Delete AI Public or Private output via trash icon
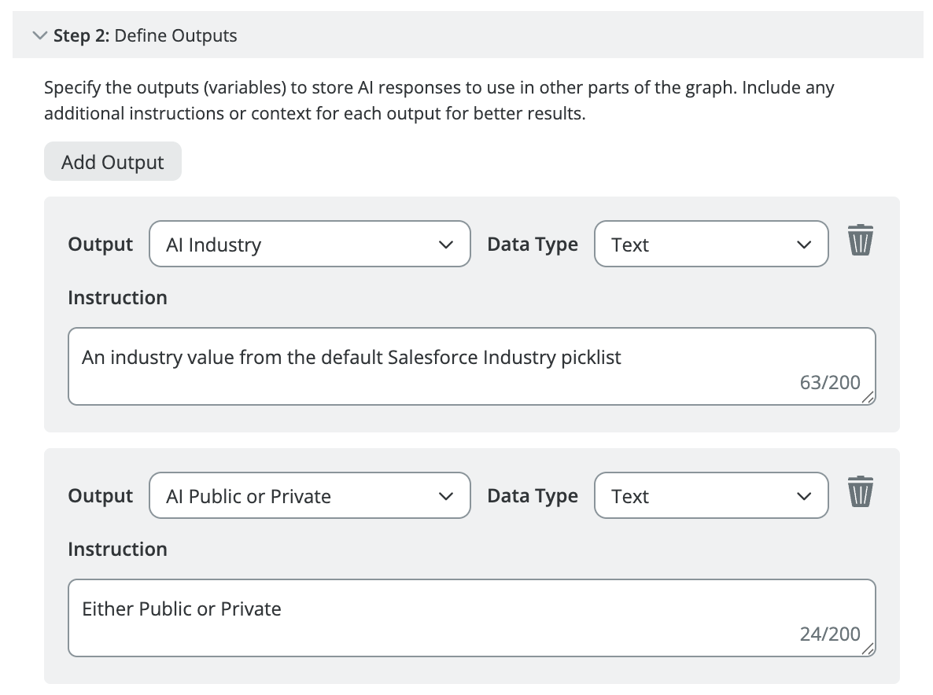This screenshot has width=933, height=695. coord(860,492)
